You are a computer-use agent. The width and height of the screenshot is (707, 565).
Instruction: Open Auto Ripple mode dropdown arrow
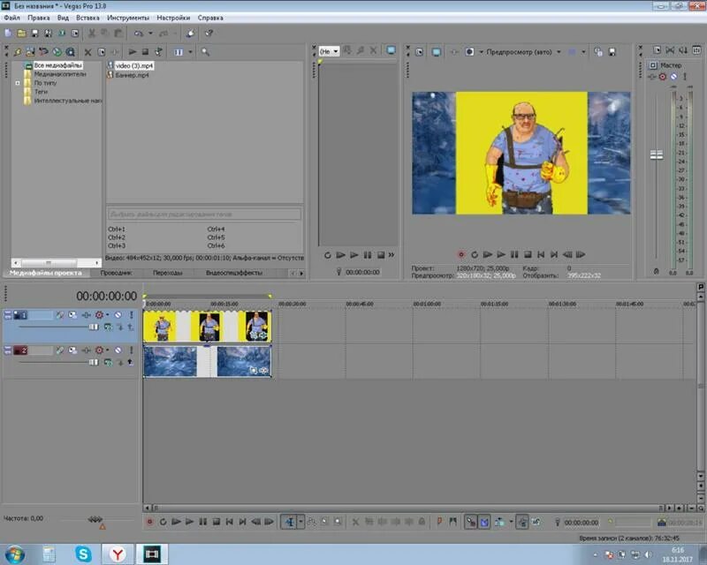(511, 523)
